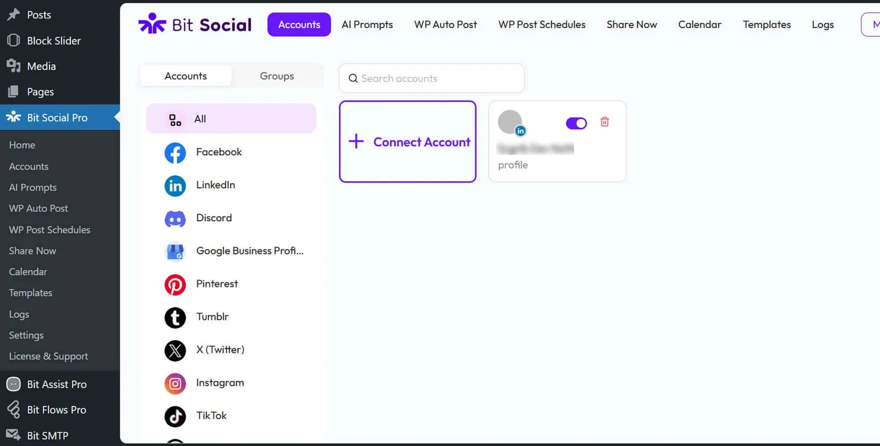Click the Bit SMTP envelope icon

(13, 435)
